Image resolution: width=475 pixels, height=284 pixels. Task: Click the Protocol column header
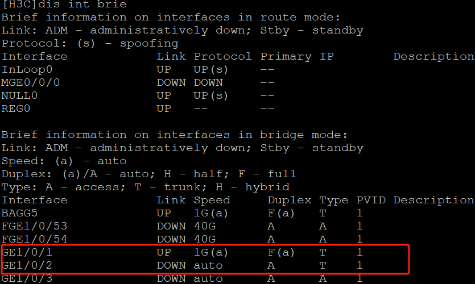222,56
